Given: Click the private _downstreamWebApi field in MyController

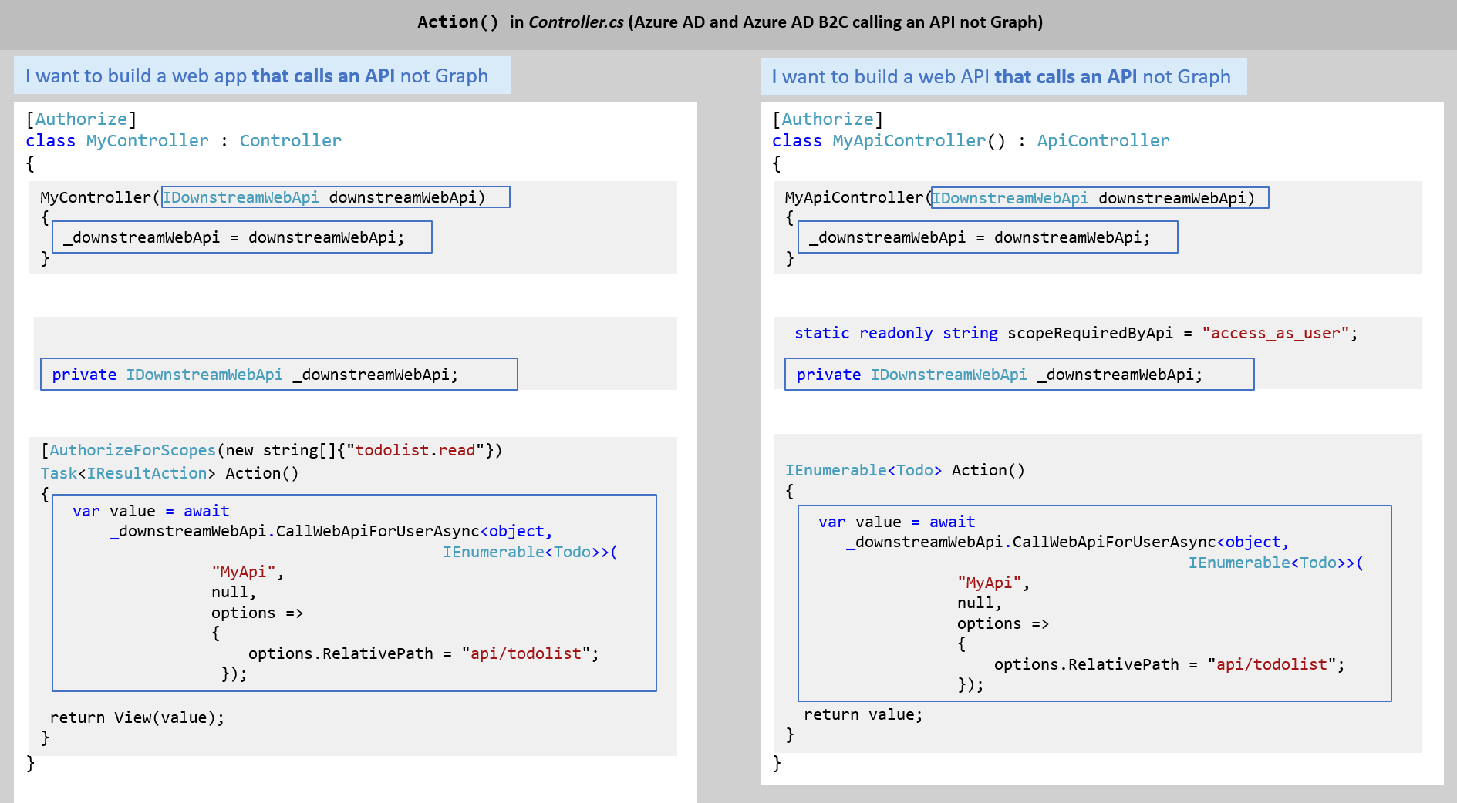Looking at the screenshot, I should tap(278, 375).
